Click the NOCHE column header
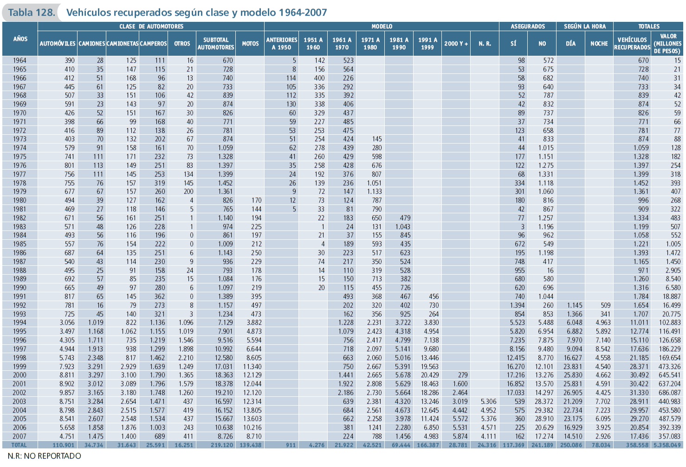The width and height of the screenshot is (686, 467). point(599,44)
